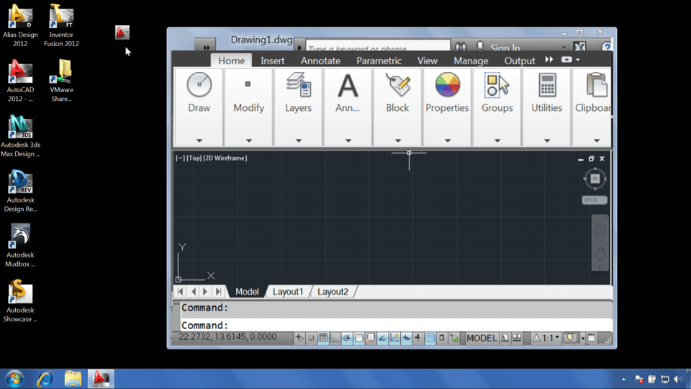691x389 pixels.
Task: Expand the Properties panel dropdown arrow
Action: click(447, 140)
